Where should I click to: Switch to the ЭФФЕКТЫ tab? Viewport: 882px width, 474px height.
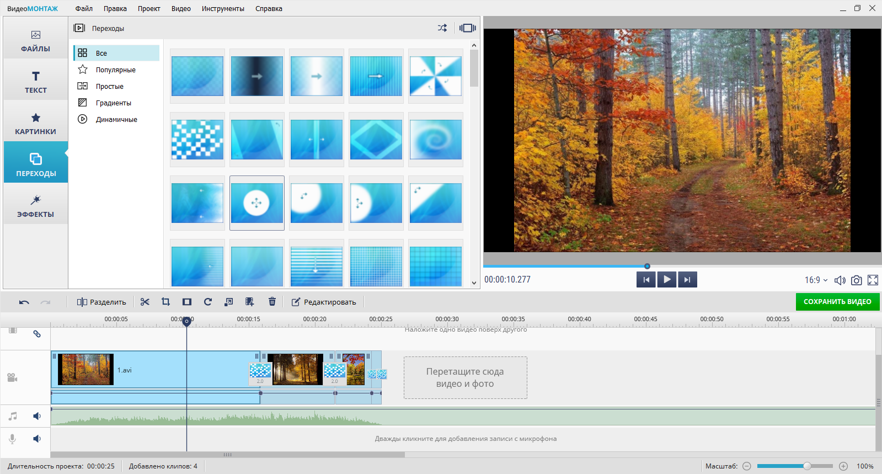pos(36,206)
